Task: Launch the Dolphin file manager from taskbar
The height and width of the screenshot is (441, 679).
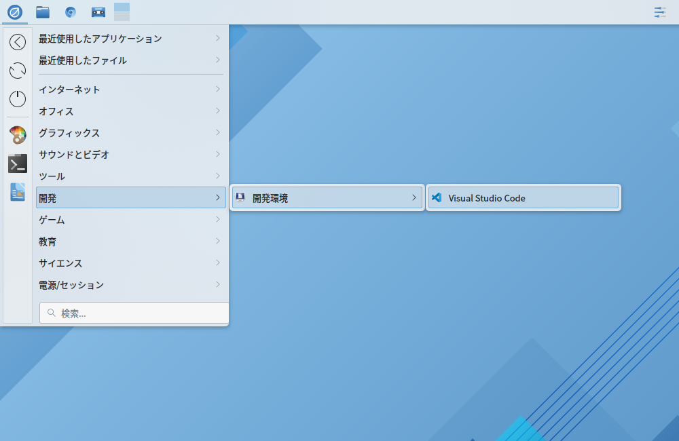Action: click(x=42, y=12)
